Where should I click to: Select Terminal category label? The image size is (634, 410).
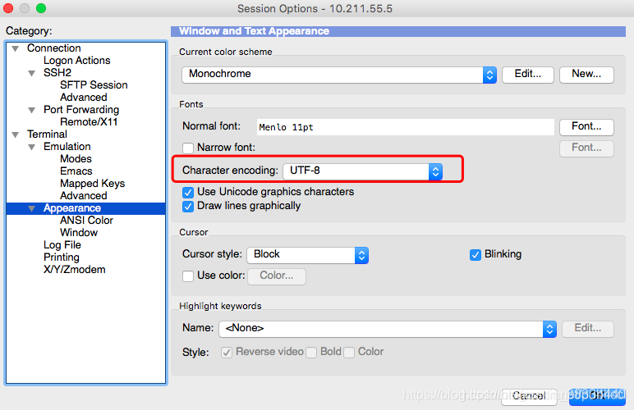pyautogui.click(x=47, y=134)
